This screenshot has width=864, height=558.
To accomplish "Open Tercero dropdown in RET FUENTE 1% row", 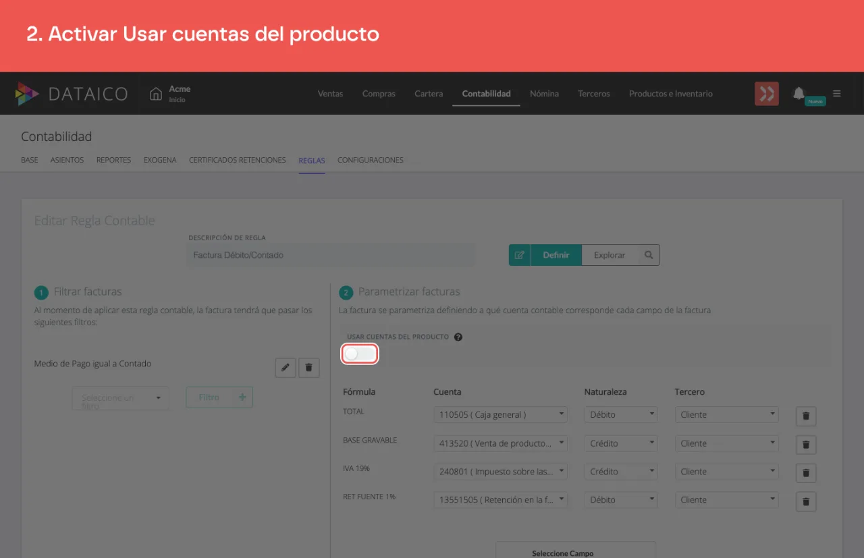I will (x=726, y=499).
